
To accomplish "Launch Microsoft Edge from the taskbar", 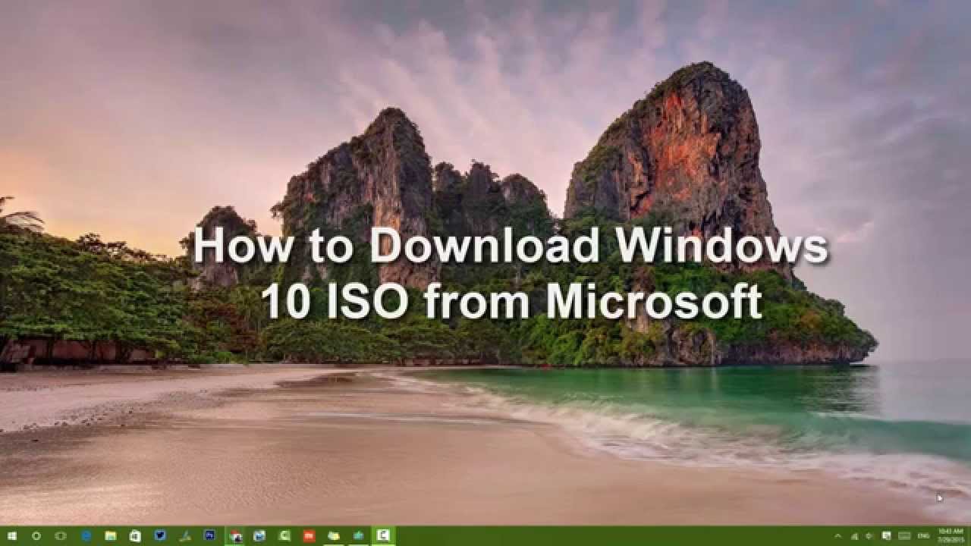I will point(86,535).
